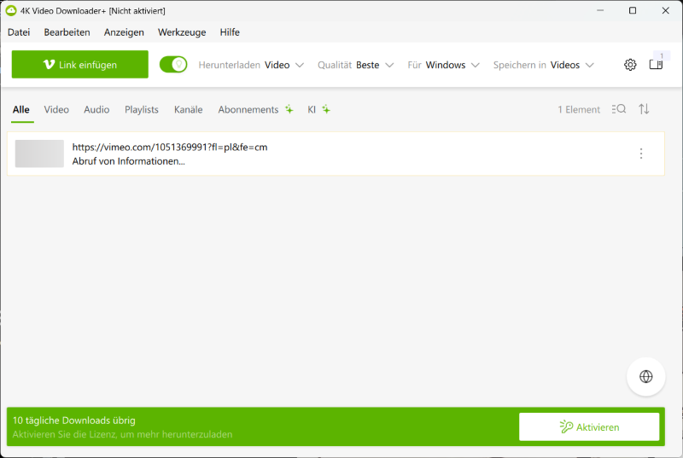683x458 pixels.
Task: Switch to the Video tab
Action: 56,110
